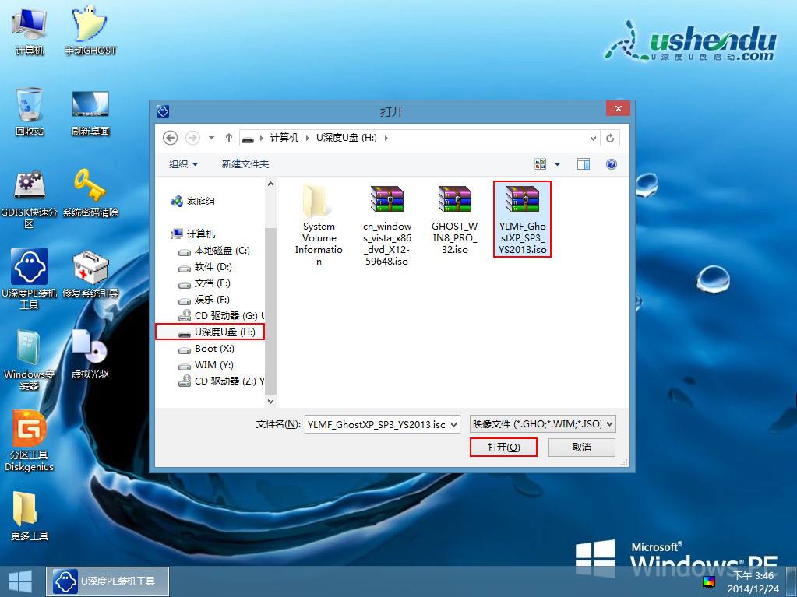Click the Forward arrow in dialog

pyautogui.click(x=192, y=138)
